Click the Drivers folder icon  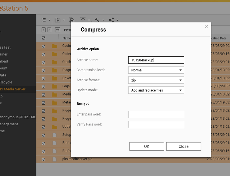pyautogui.click(x=54, y=78)
